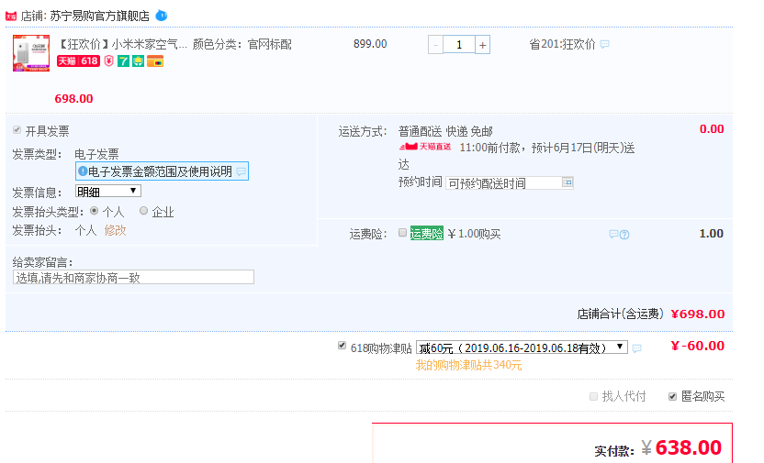Open the product thumbnail of 小米米家空气净化器

pyautogui.click(x=31, y=53)
